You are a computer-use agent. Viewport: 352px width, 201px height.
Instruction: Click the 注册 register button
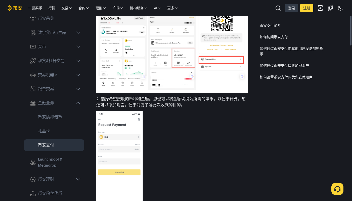pyautogui.click(x=307, y=8)
